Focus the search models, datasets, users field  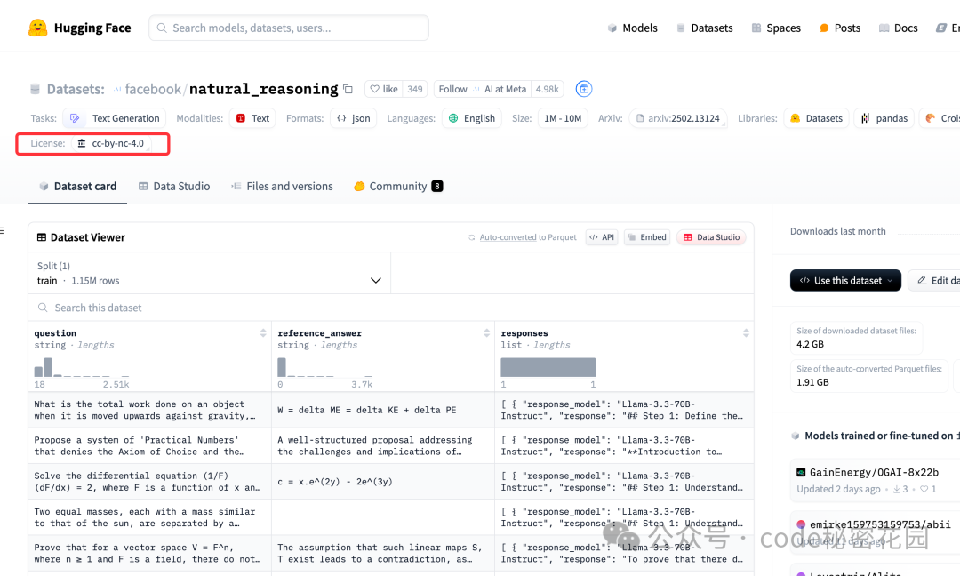coord(289,28)
